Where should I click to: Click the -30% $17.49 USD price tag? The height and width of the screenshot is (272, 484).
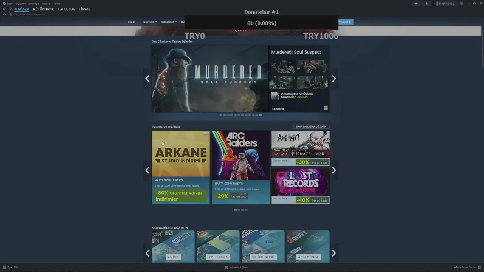coord(312,162)
